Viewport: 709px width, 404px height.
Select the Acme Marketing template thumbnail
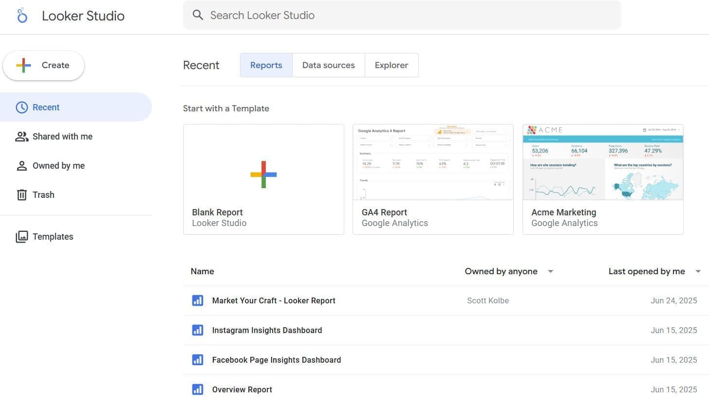tap(603, 162)
